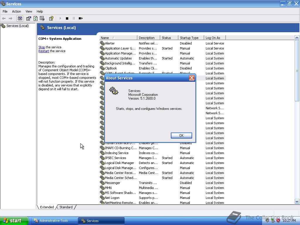Click the red shield security tray icon
The width and height of the screenshot is (300, 225).
[278, 221]
